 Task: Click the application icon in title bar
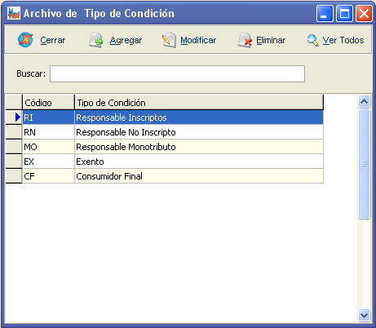[x=14, y=13]
